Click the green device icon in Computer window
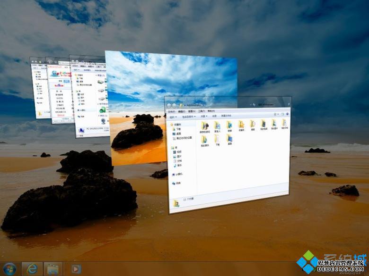Screen dimensions: 369x276 click(103, 109)
